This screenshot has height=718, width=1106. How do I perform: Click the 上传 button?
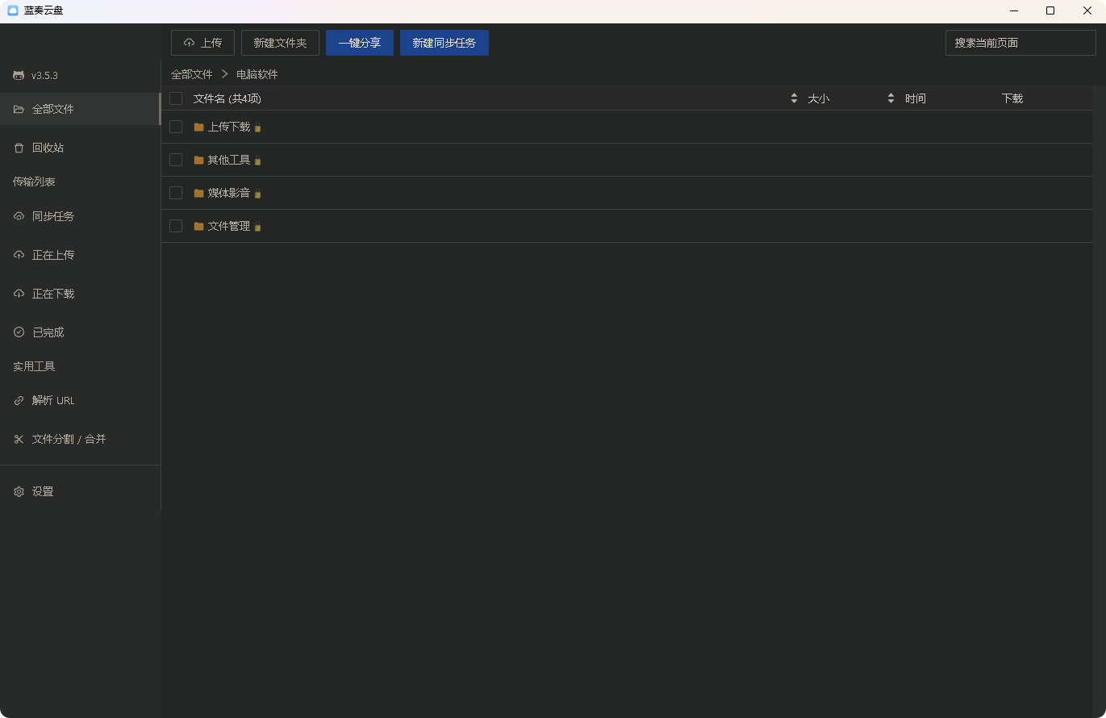pos(202,43)
